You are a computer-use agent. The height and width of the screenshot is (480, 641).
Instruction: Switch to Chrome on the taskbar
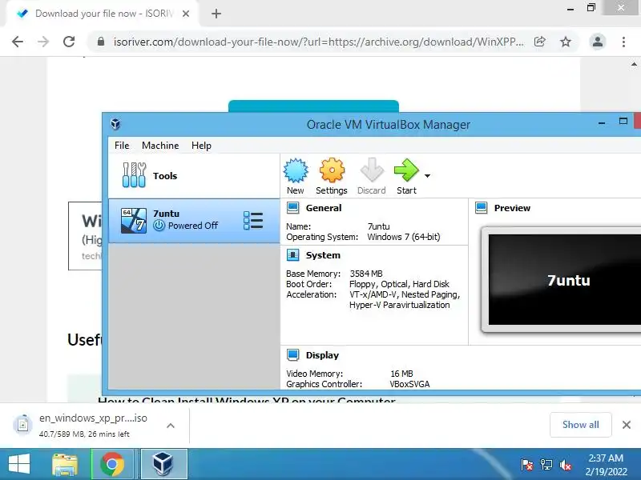(x=113, y=464)
